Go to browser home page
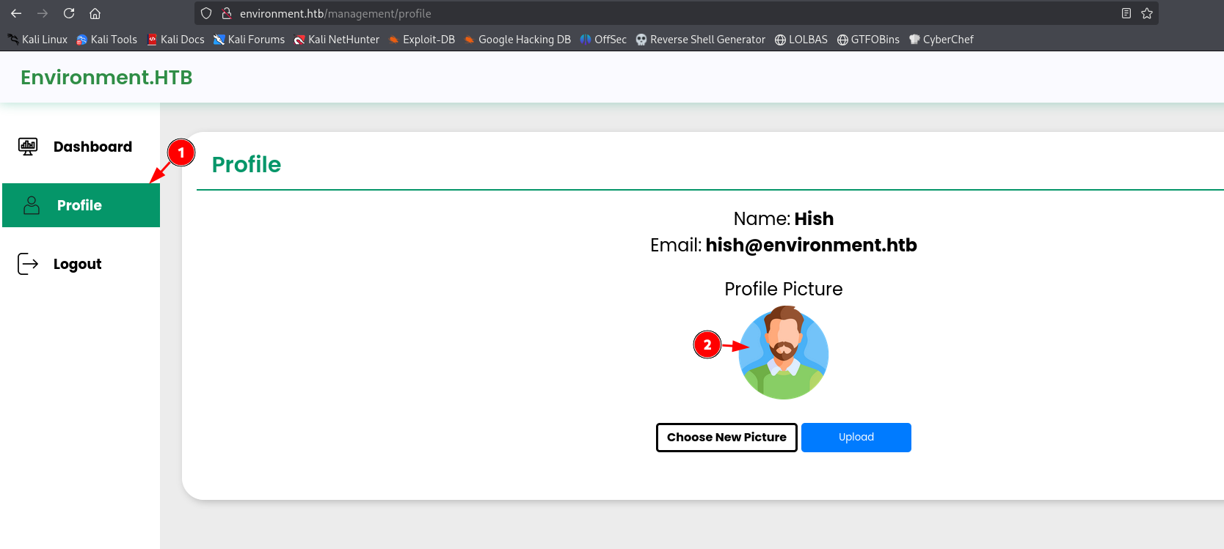Viewport: 1224px width, 549px height. point(95,13)
